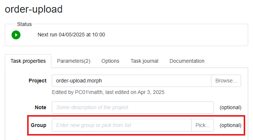Go to the Options tab

[110, 61]
